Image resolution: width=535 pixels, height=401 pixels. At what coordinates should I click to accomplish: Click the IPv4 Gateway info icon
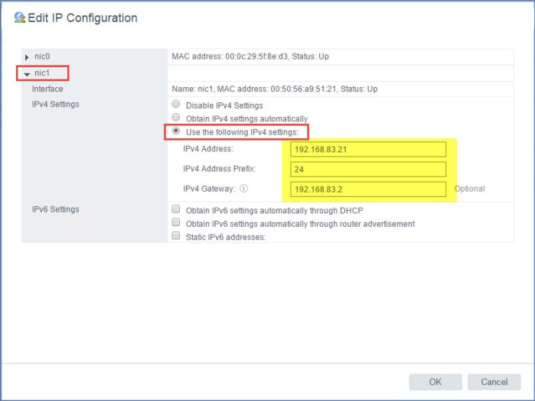(243, 188)
